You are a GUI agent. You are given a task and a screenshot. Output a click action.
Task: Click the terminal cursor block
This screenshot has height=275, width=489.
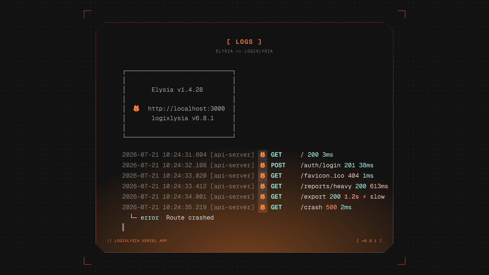pyautogui.click(x=123, y=227)
